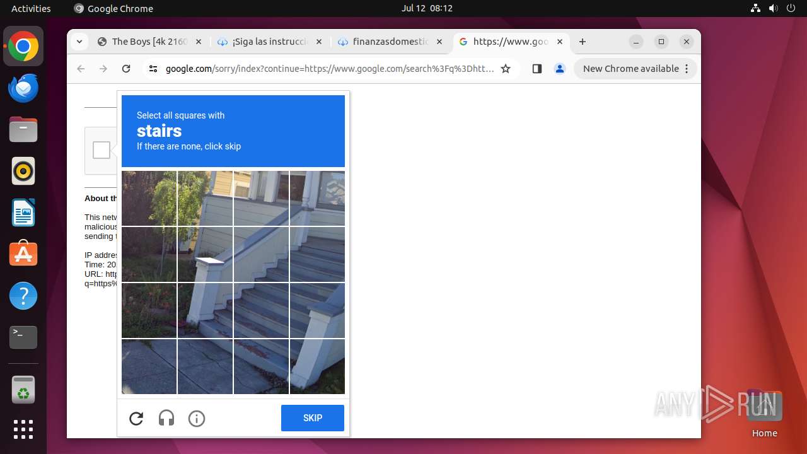The height and width of the screenshot is (454, 807).
Task: Select the https://www.goo tab
Action: pyautogui.click(x=510, y=42)
